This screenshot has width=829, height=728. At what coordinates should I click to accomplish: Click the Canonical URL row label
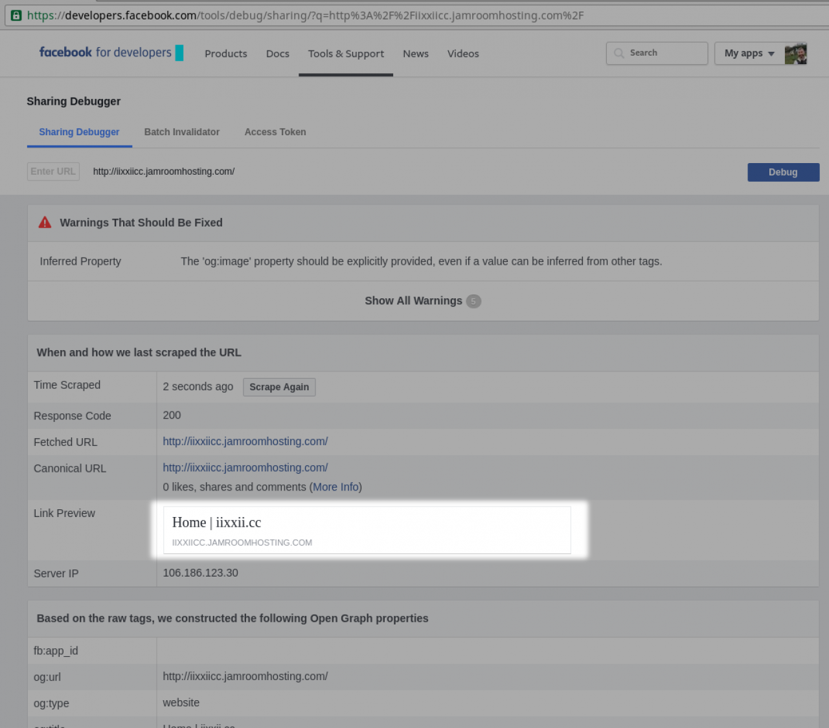[x=70, y=469]
